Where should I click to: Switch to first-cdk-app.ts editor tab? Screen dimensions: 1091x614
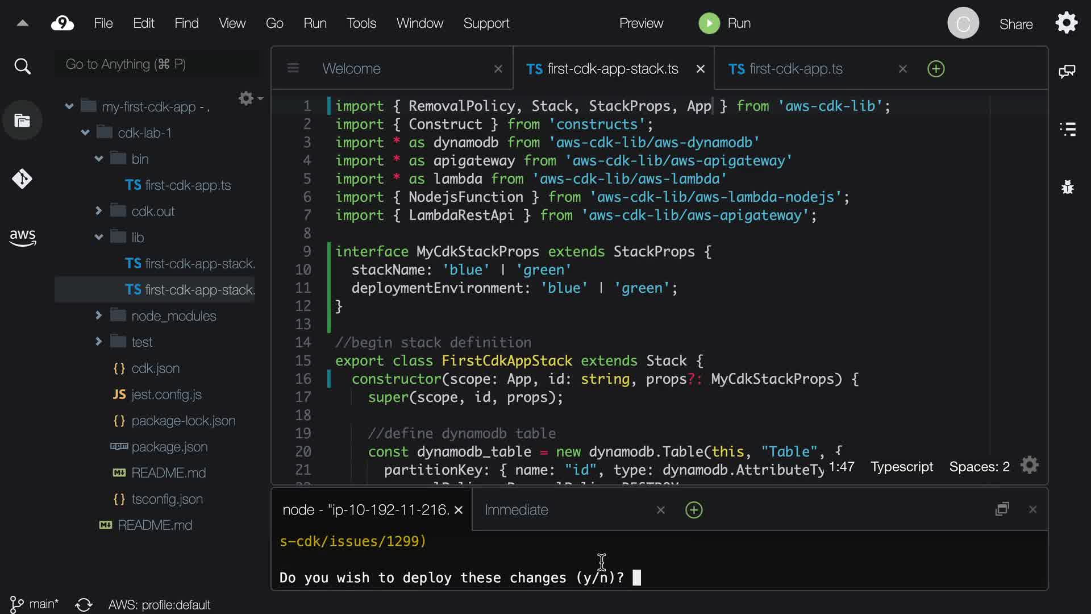click(796, 69)
